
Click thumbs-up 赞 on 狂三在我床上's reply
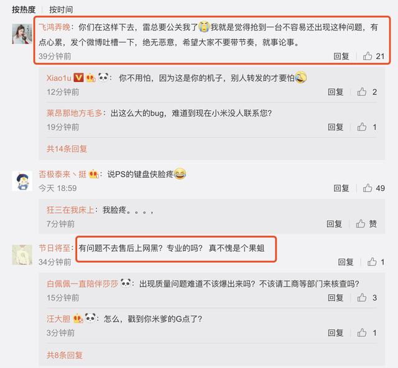(x=366, y=224)
